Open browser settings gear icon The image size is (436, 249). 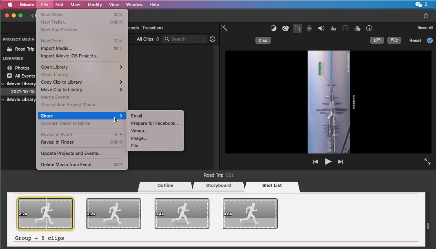(x=212, y=39)
